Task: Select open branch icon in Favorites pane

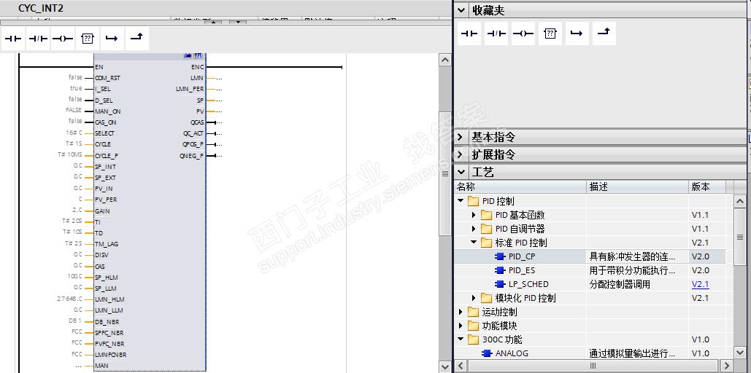Action: pyautogui.click(x=577, y=34)
